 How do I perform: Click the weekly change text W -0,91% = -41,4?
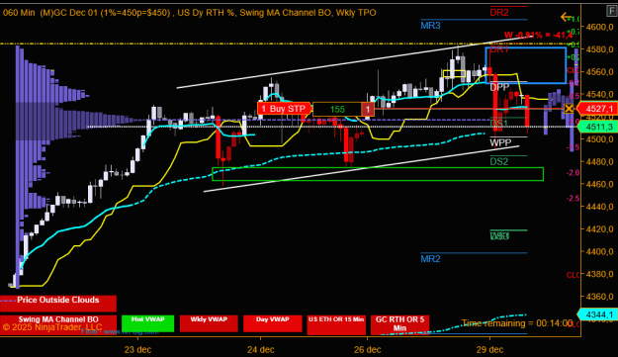coord(538,36)
